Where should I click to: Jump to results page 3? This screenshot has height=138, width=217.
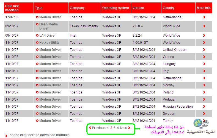point(114,128)
